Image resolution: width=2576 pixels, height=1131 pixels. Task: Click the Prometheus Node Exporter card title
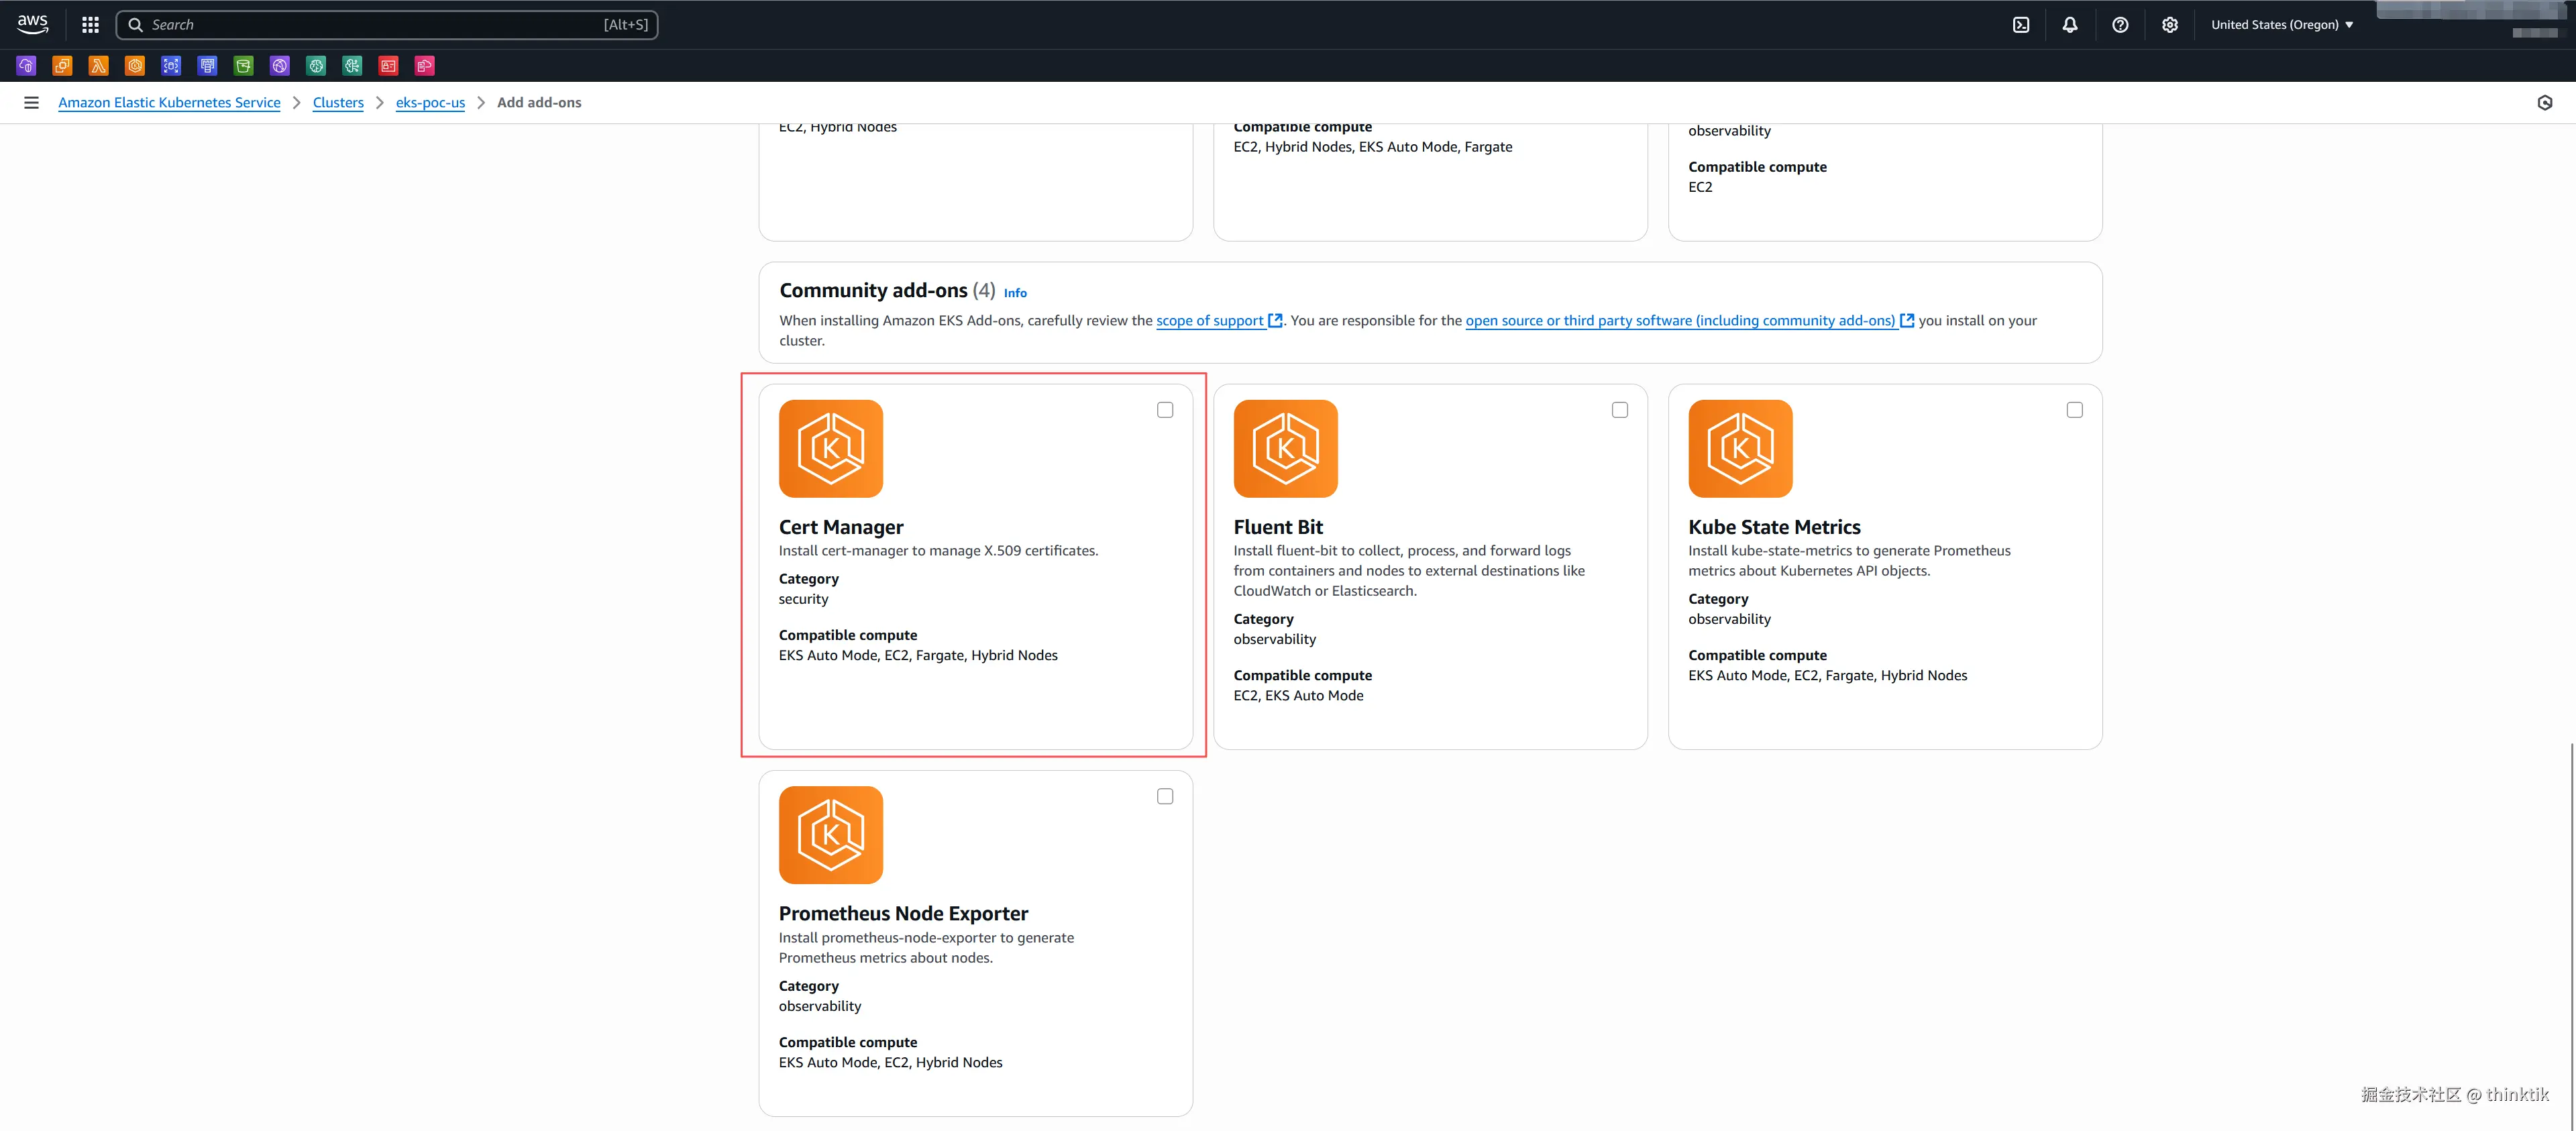pyautogui.click(x=903, y=914)
